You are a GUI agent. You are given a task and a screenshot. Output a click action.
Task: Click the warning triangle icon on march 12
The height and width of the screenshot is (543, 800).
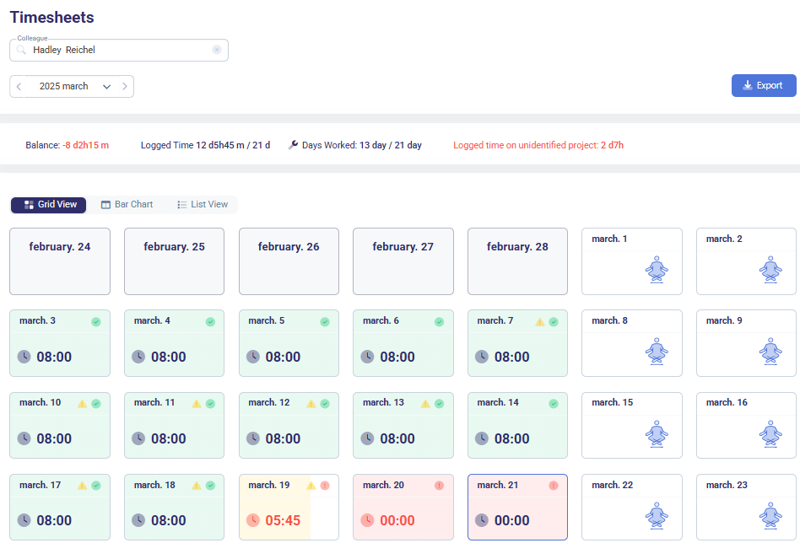coord(311,404)
